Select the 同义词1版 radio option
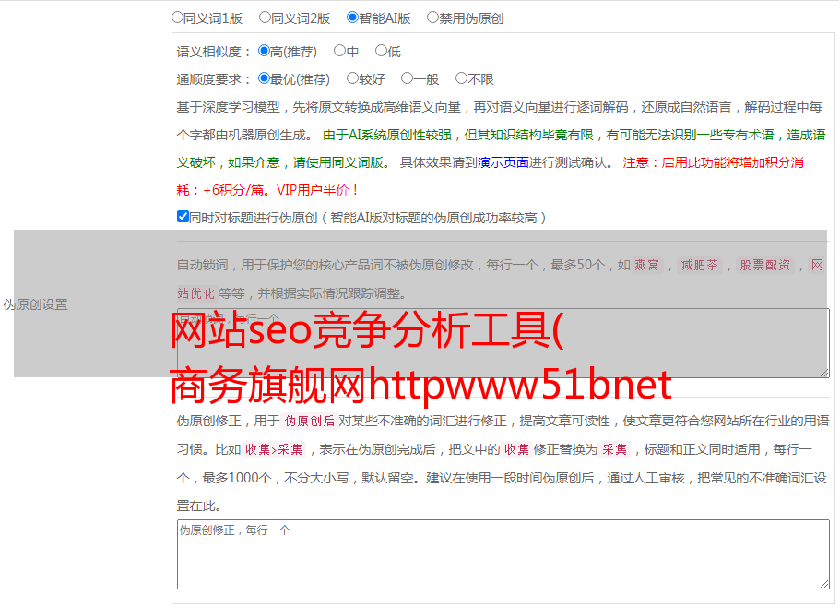 coord(177,18)
